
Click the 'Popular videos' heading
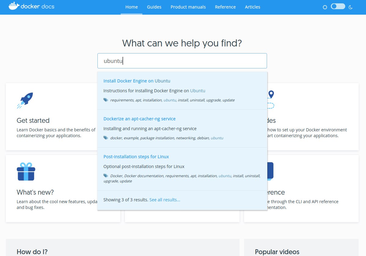pyautogui.click(x=277, y=252)
